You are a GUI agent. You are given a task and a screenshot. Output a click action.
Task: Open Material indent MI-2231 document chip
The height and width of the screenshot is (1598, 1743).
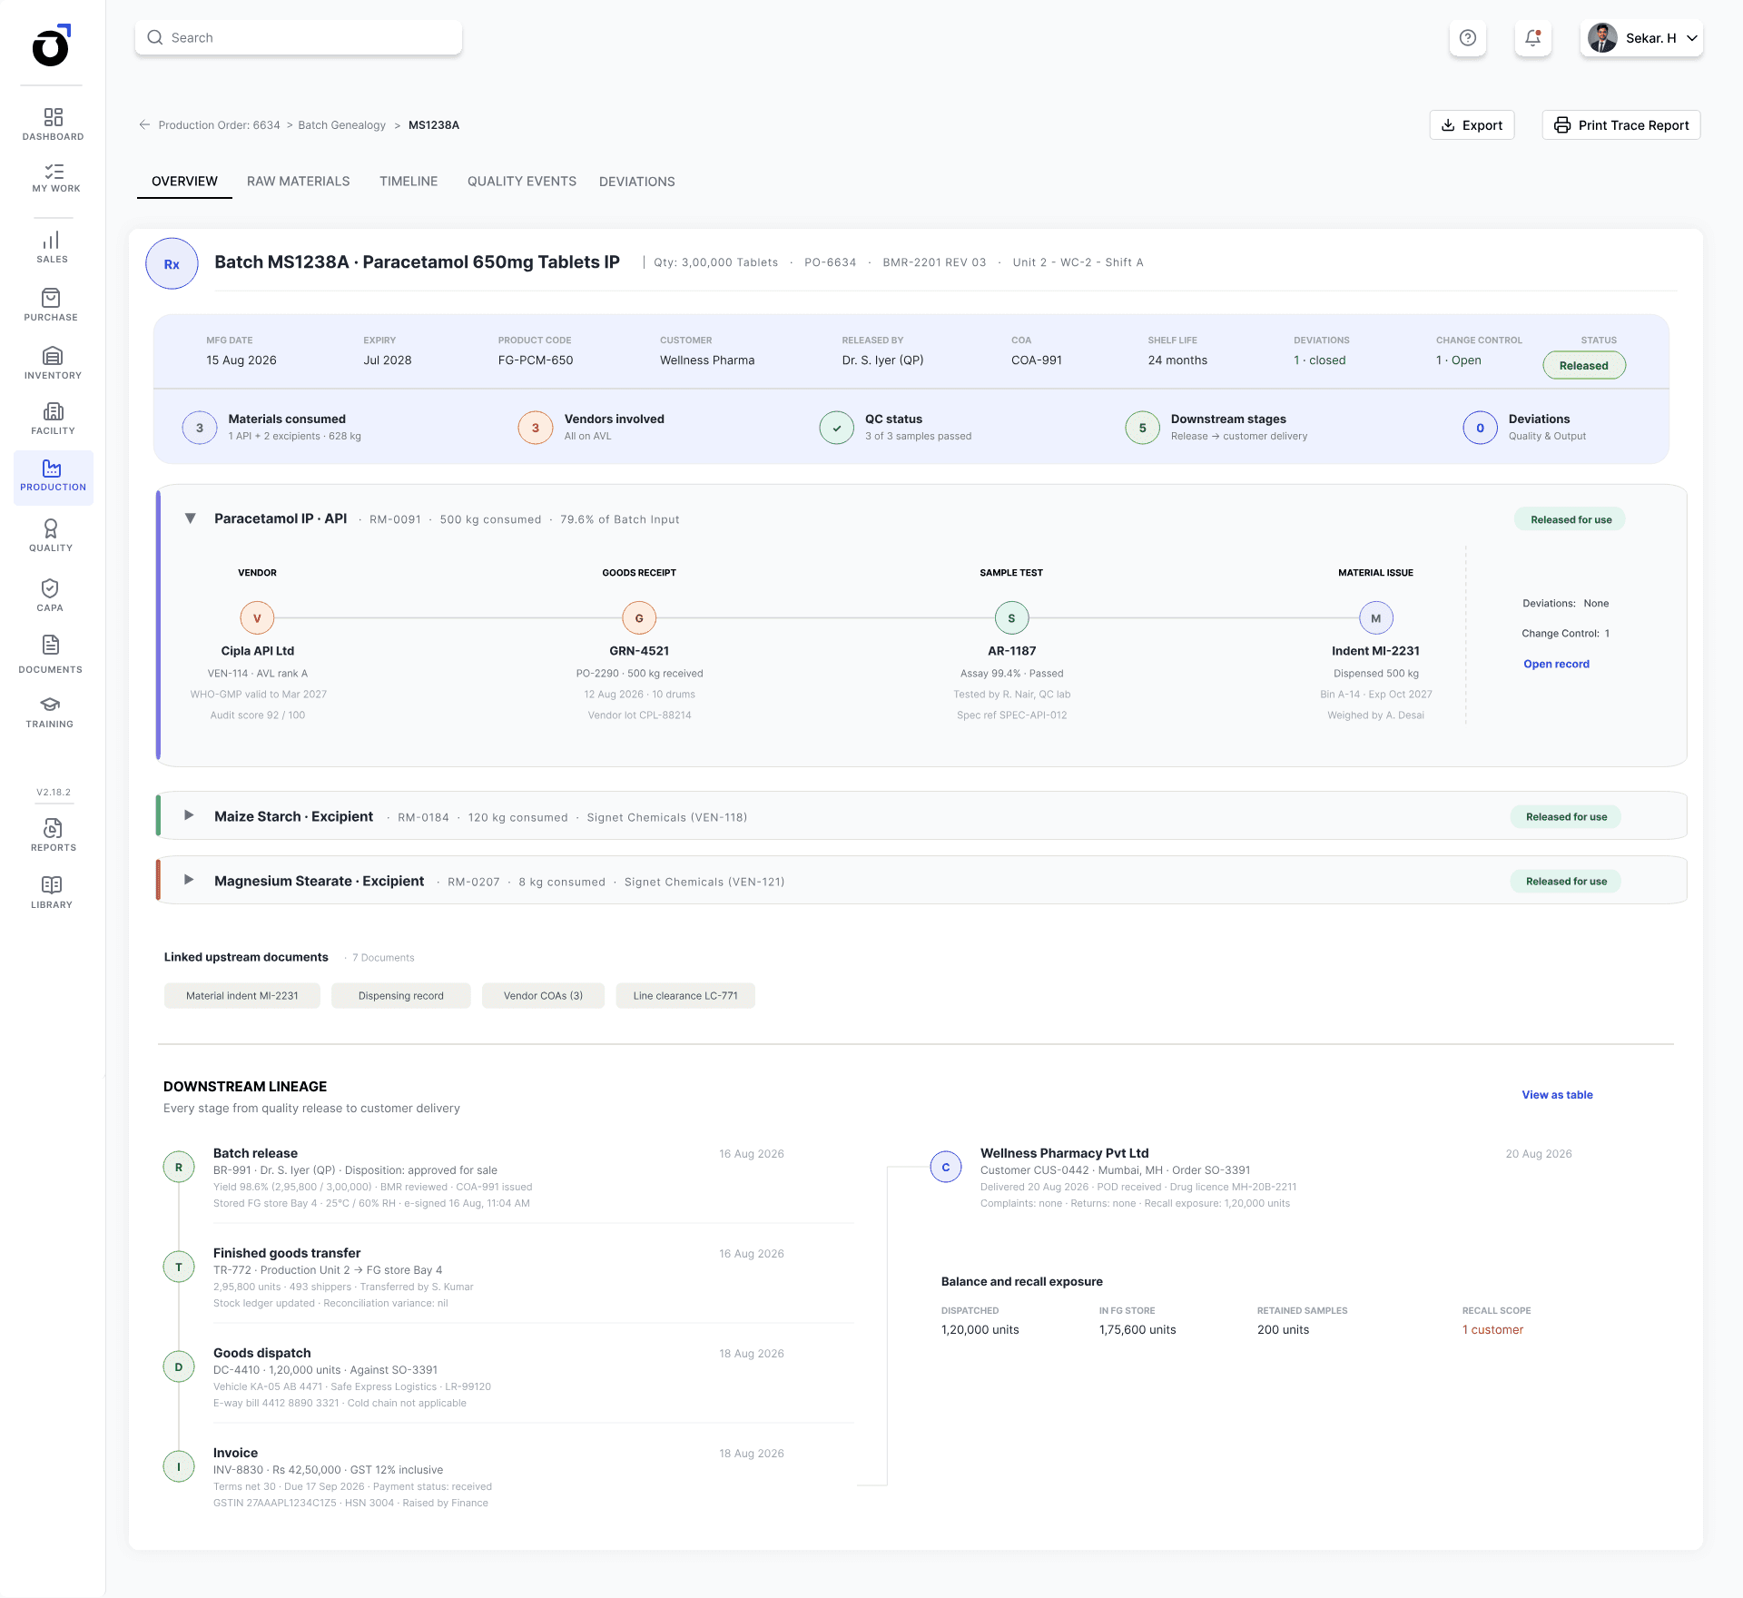pos(242,996)
